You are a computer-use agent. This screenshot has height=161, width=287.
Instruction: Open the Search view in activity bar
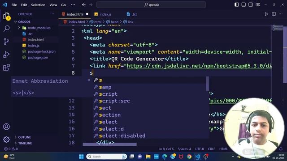(6, 29)
